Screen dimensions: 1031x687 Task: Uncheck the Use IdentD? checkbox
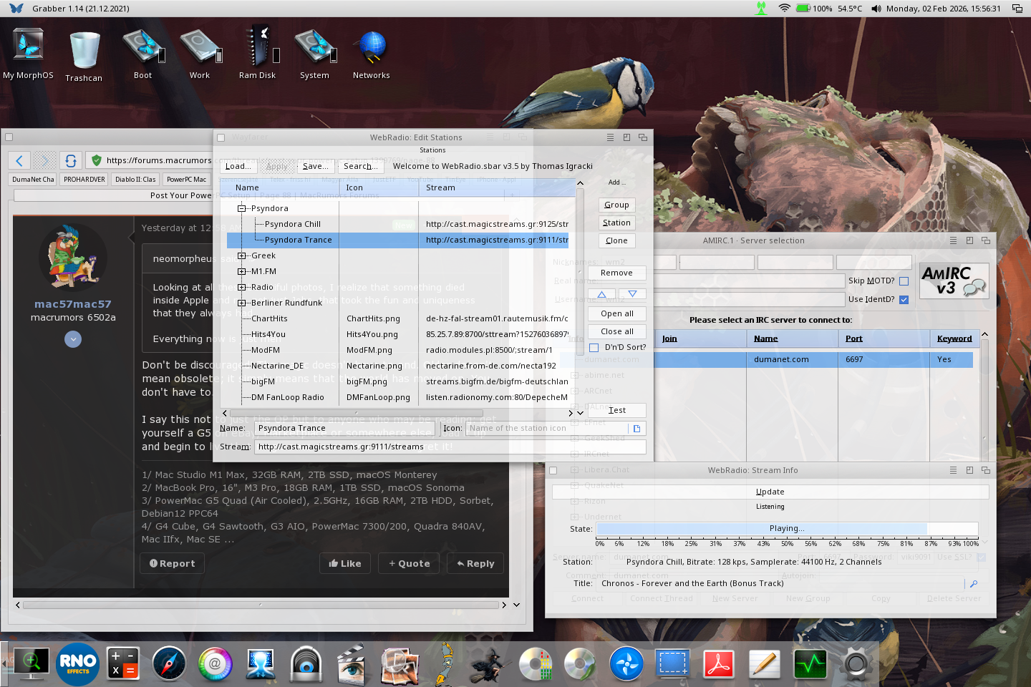pyautogui.click(x=904, y=299)
